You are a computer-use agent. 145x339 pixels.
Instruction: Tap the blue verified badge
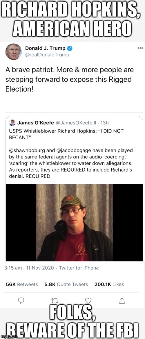point(70,49)
